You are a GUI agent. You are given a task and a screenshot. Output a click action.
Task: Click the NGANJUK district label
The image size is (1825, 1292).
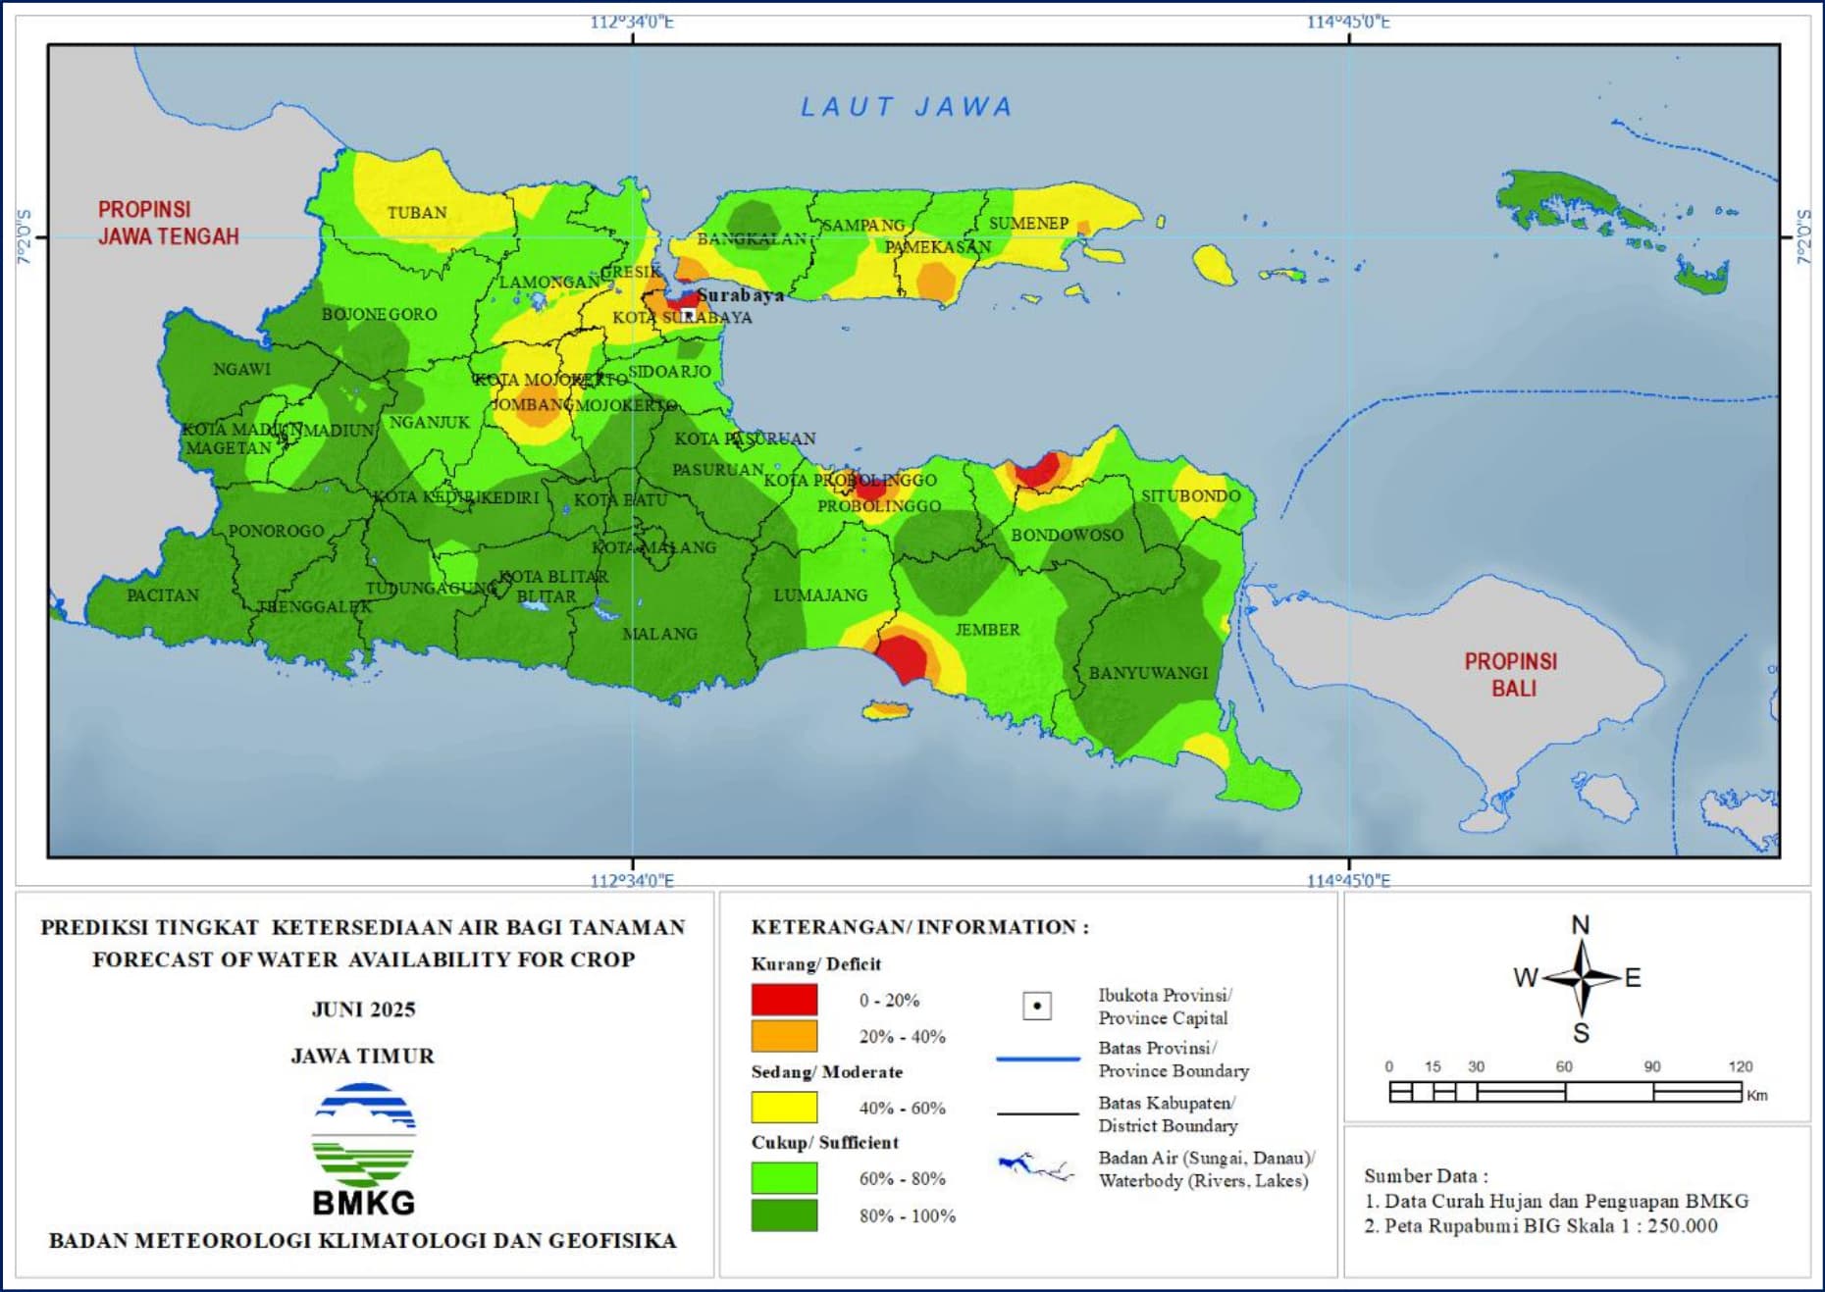pyautogui.click(x=430, y=422)
